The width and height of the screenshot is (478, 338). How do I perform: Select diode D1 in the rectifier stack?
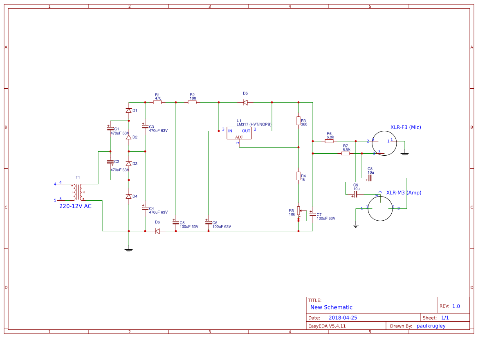point(128,110)
